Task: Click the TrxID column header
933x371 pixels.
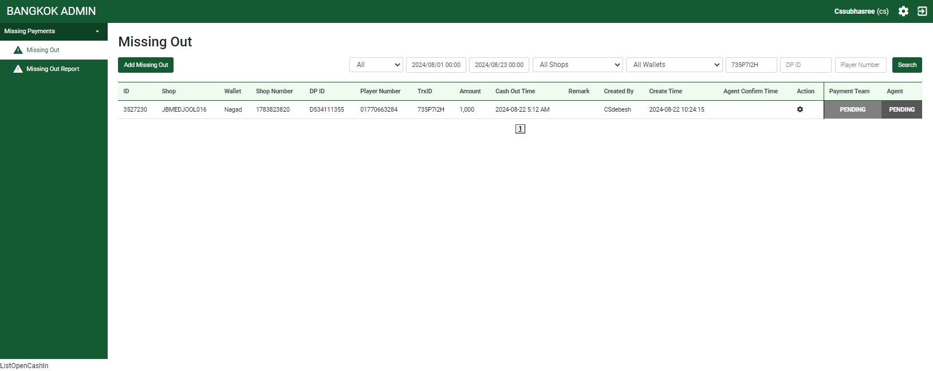Action: [x=424, y=91]
